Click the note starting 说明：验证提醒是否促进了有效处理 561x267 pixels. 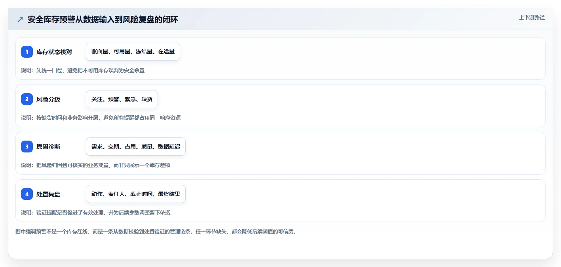96,212
